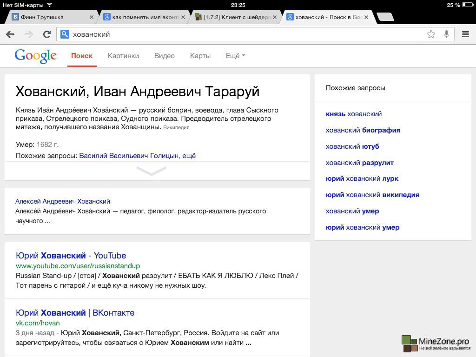The height and width of the screenshot is (357, 476).
Task: Close the хованский search tab
Action: point(366,17)
